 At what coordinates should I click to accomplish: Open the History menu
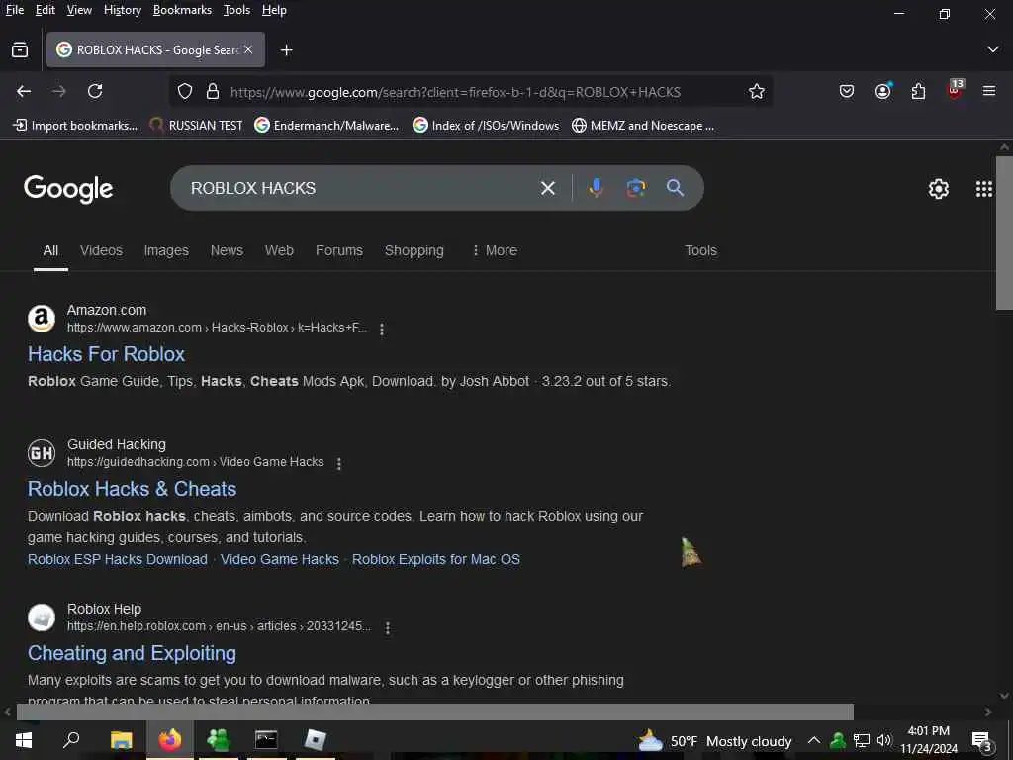click(x=123, y=10)
